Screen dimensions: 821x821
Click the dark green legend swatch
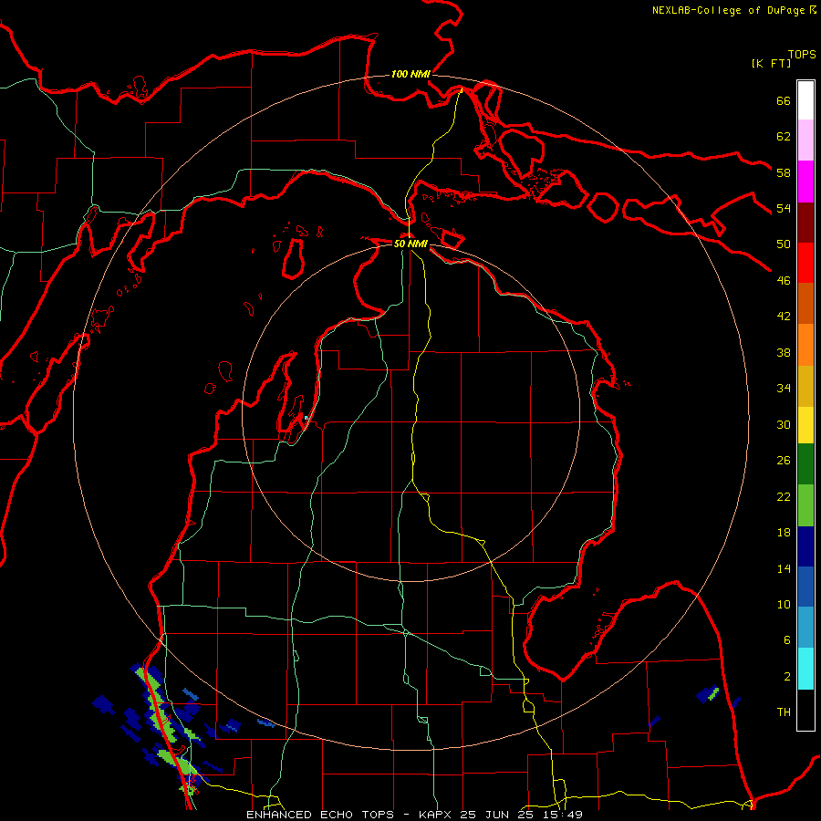[x=805, y=464]
